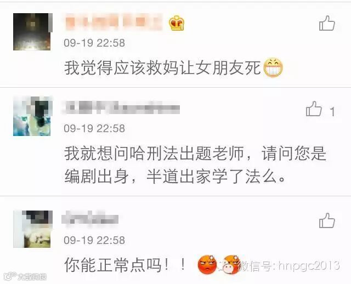Click the third comment's 09-19 22:58 timestamp
Viewport: 351px width, 284px height.
[x=94, y=240]
